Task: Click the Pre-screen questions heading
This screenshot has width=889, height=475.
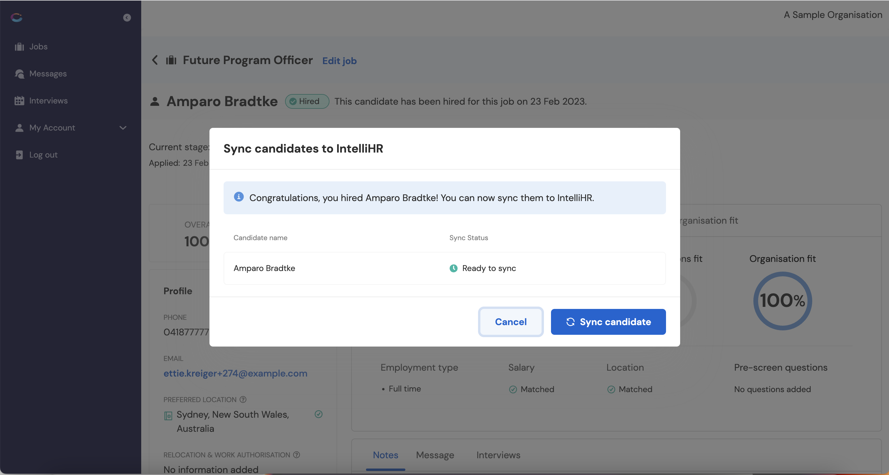Action: coord(781,368)
